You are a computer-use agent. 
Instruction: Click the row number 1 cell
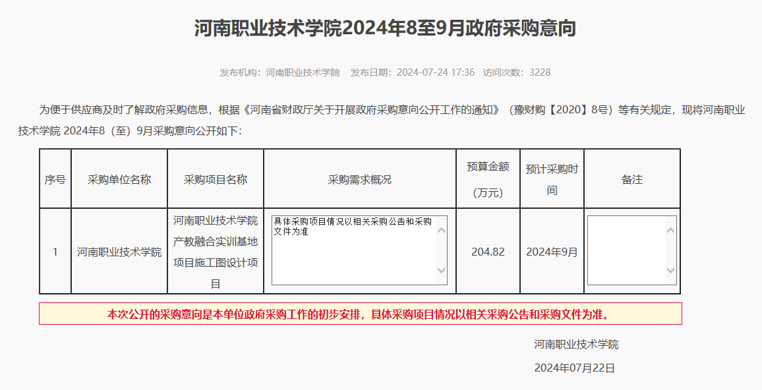(x=55, y=252)
